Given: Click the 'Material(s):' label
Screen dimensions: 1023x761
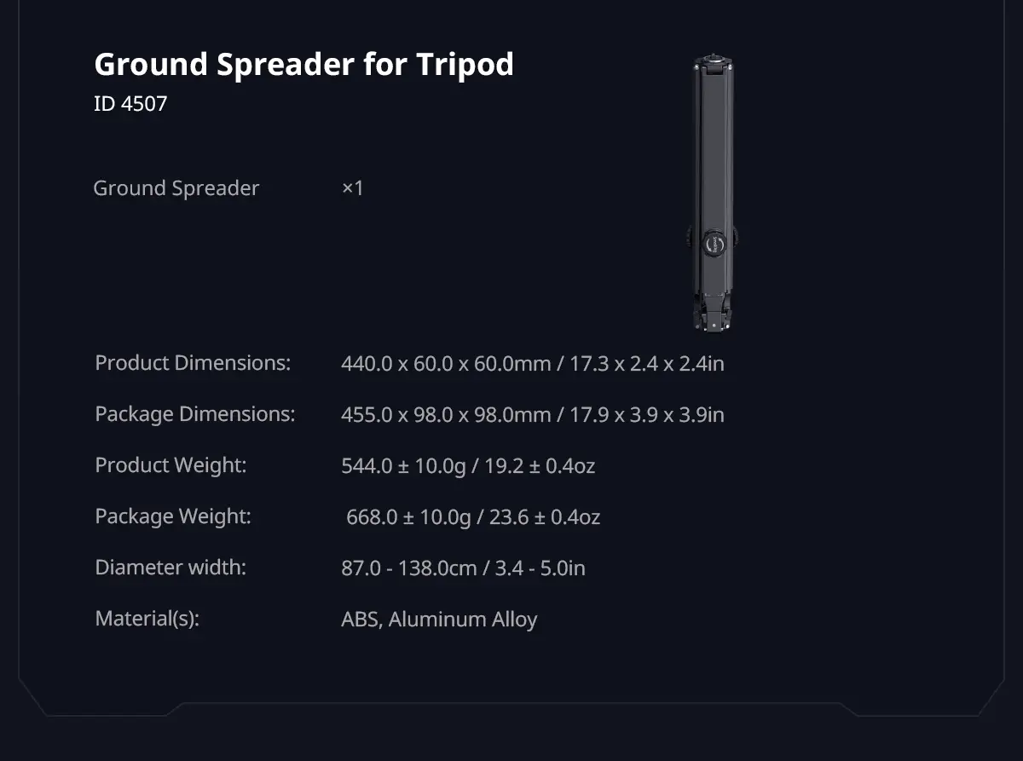Looking at the screenshot, I should 147,619.
